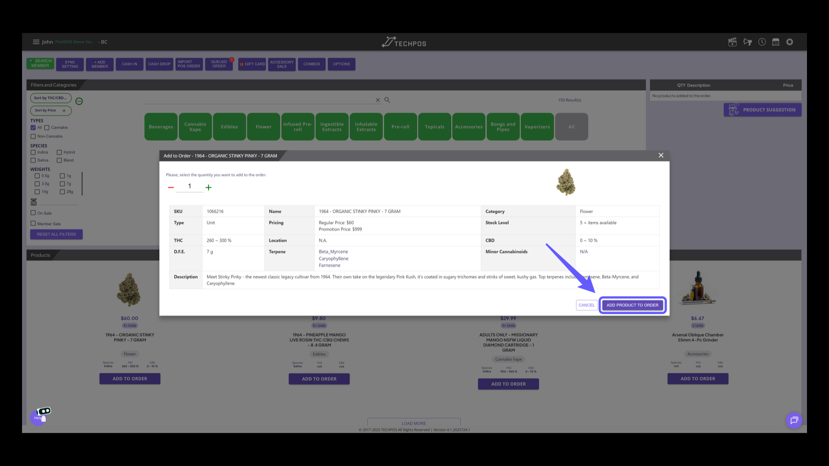Screen dimensions: 829x466
Task: Click the weights list scrollbar
Action: (82, 183)
